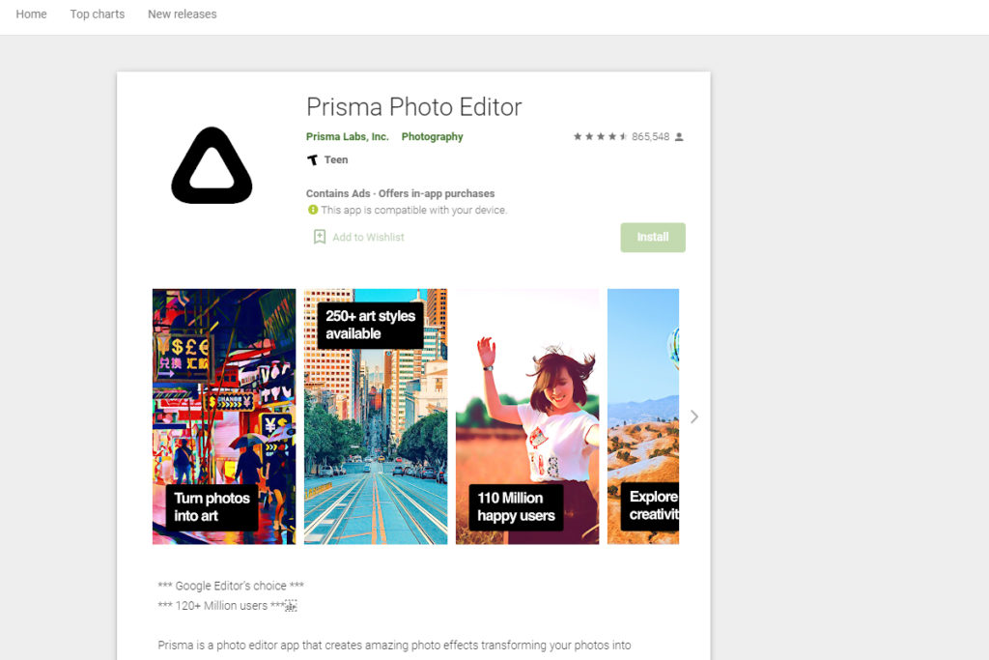Open the 'Explore creativity' screenshot
Viewport: 989px width, 660px height.
click(643, 416)
